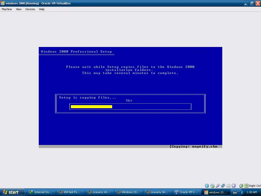Restore down the VirtualBox VM window
This screenshot has height=196, width=261.
point(252,3)
